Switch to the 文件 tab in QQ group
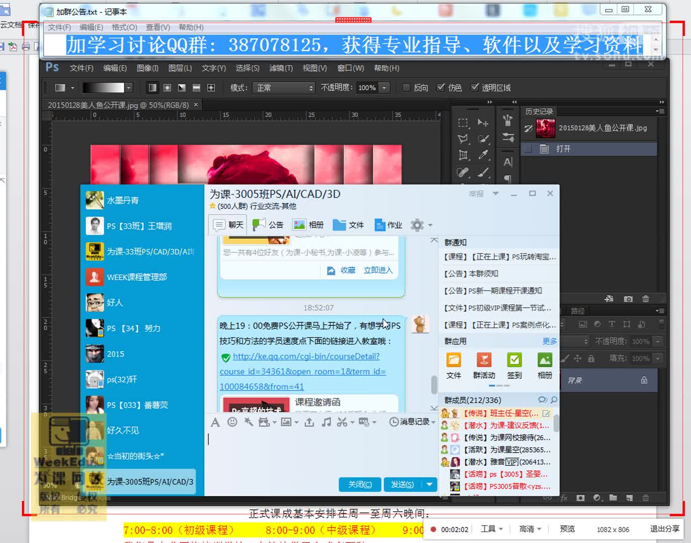The image size is (691, 543). point(349,225)
